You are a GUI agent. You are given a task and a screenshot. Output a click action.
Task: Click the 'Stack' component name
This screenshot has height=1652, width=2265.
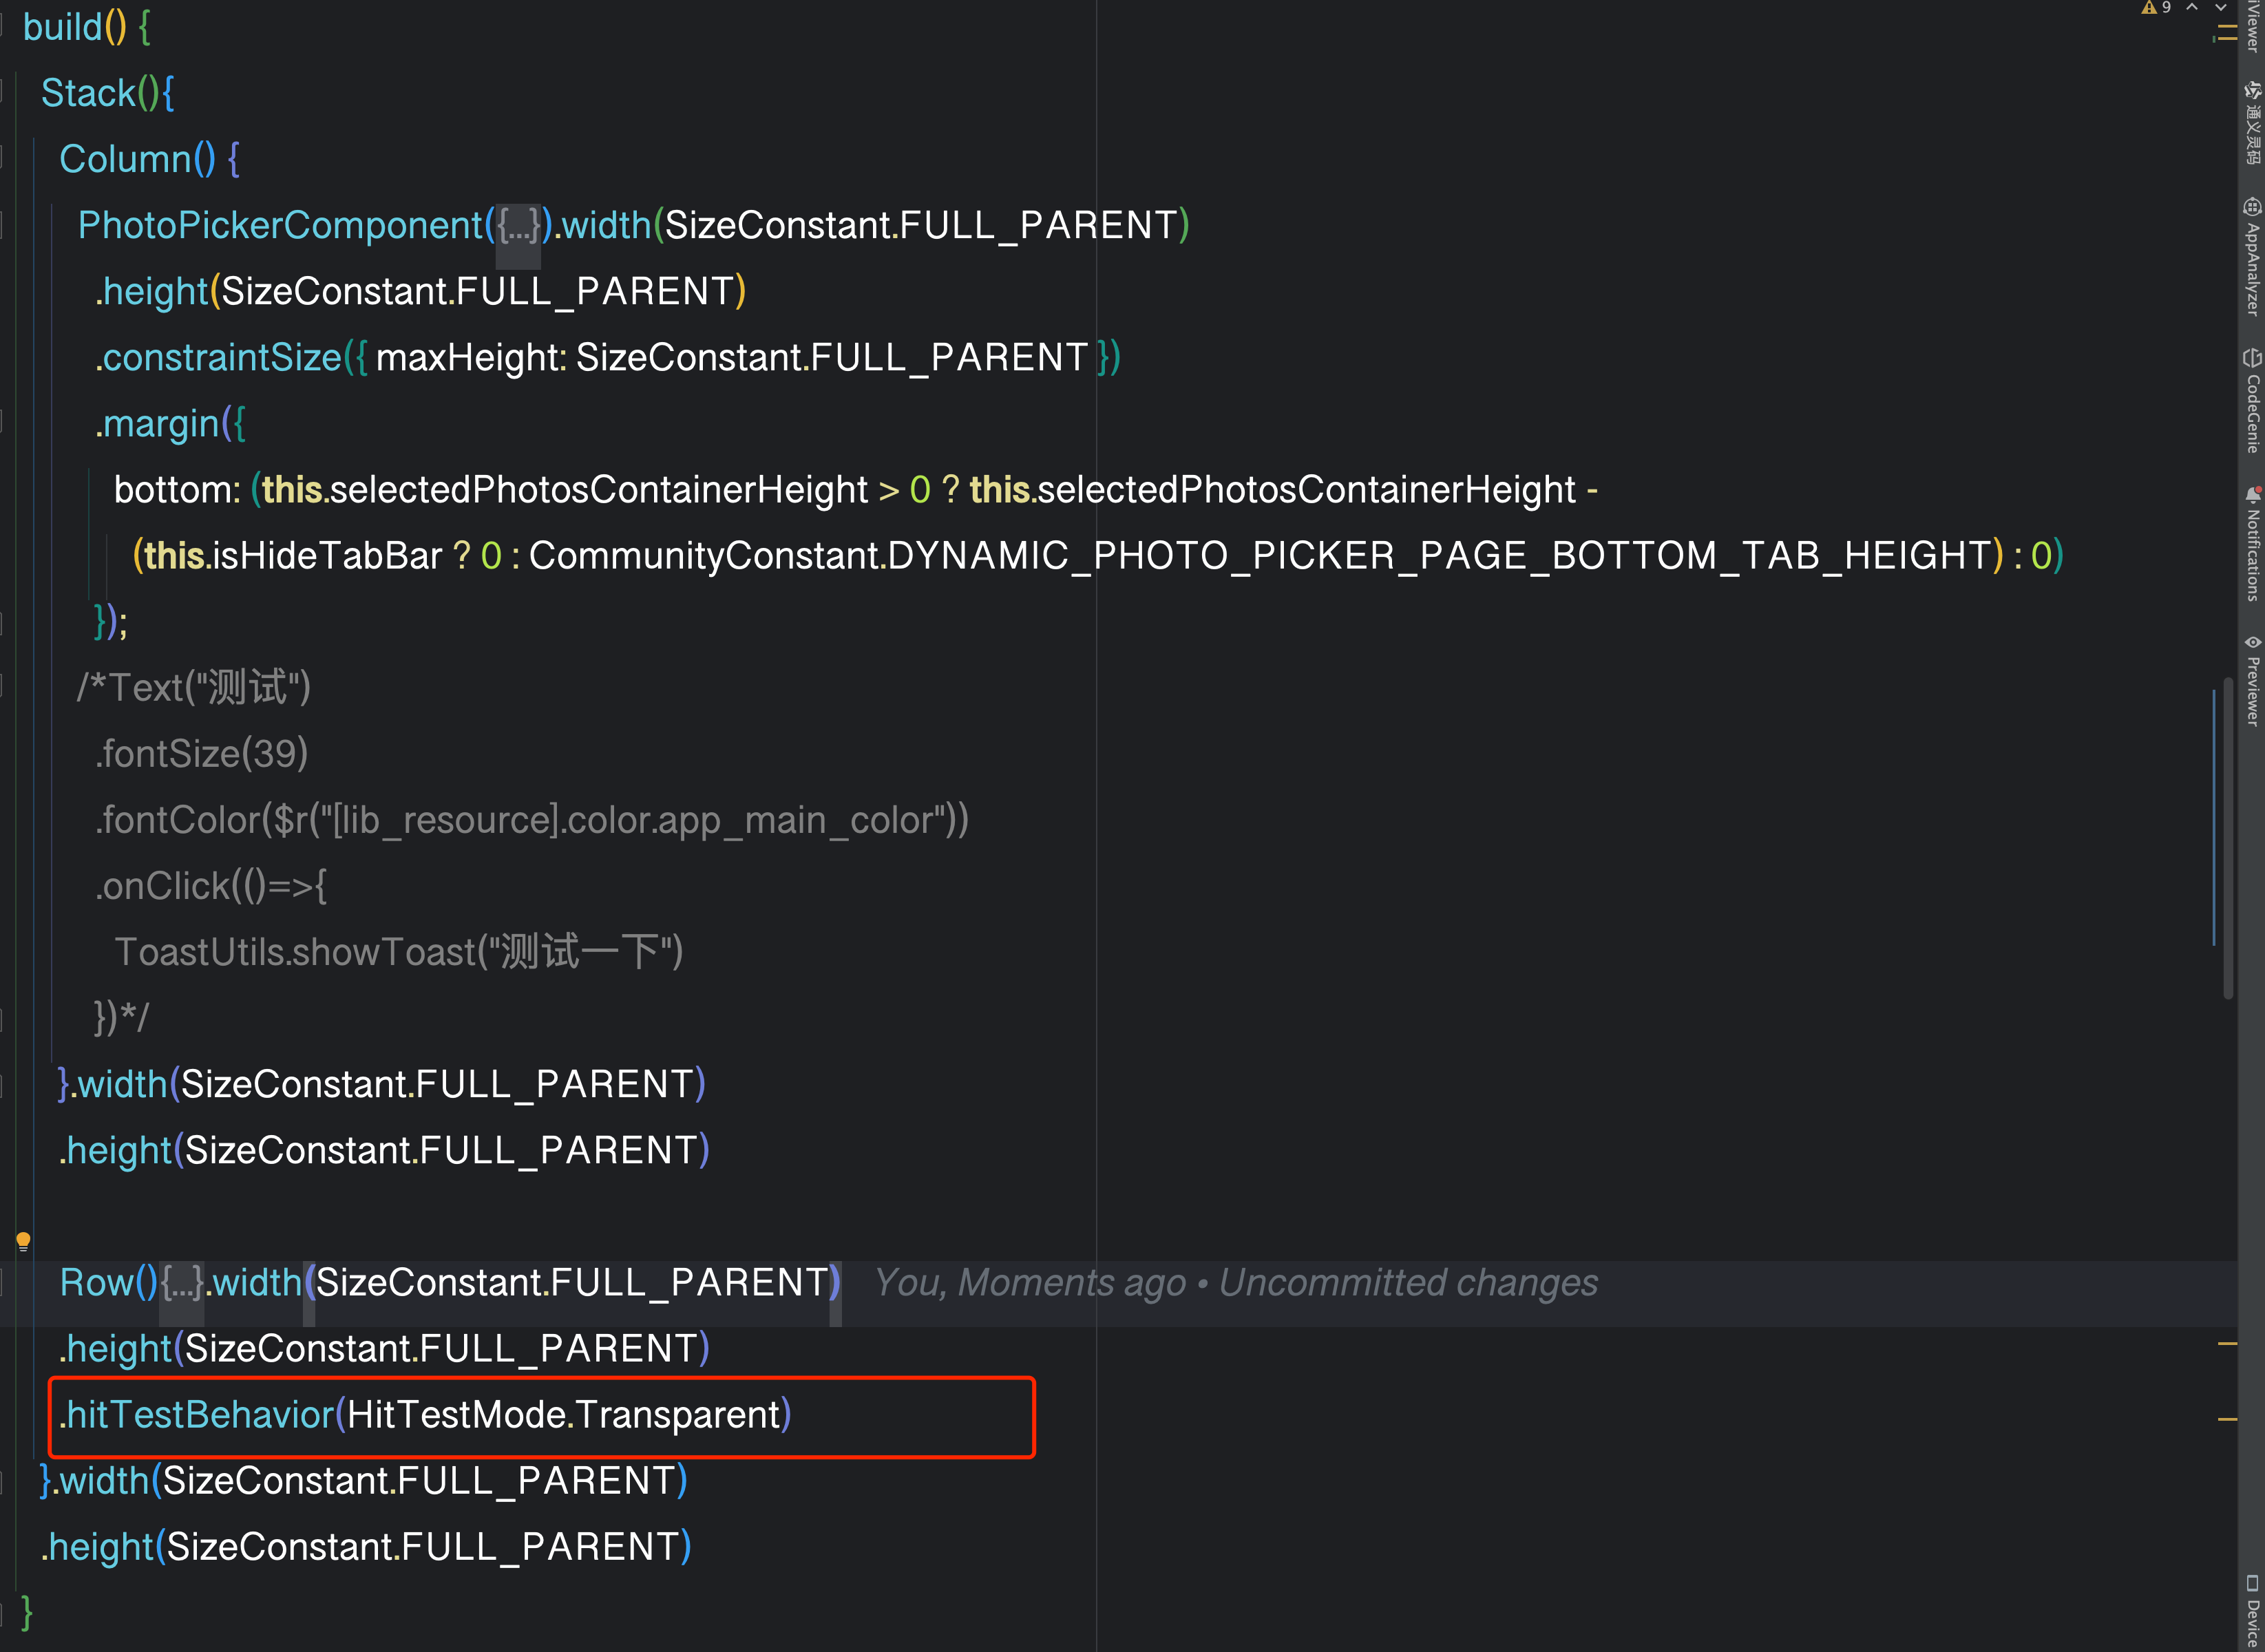point(88,93)
